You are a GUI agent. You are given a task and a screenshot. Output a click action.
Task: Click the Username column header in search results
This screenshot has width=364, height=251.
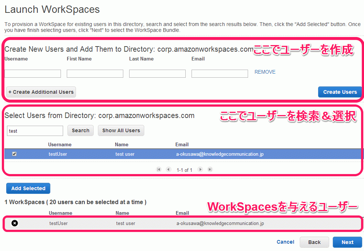pos(60,145)
